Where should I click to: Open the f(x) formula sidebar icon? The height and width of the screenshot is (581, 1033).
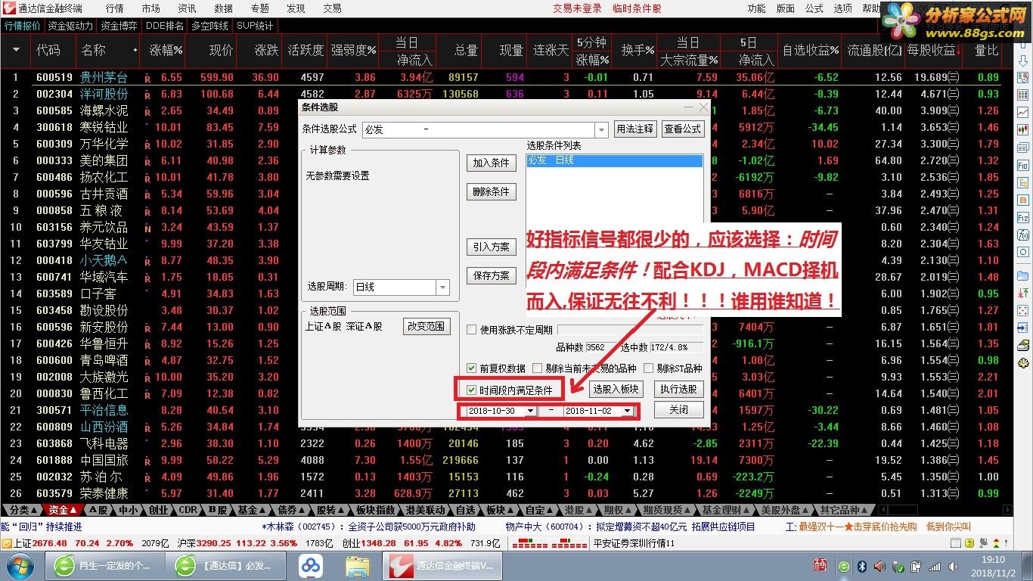coord(1022,235)
